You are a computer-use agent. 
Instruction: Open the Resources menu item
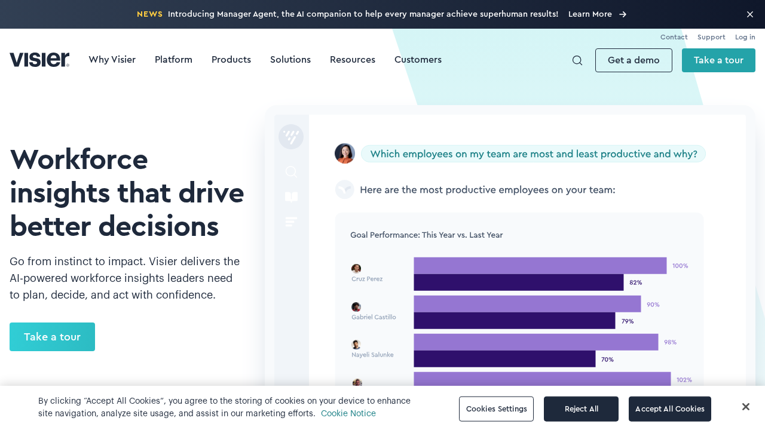click(353, 60)
